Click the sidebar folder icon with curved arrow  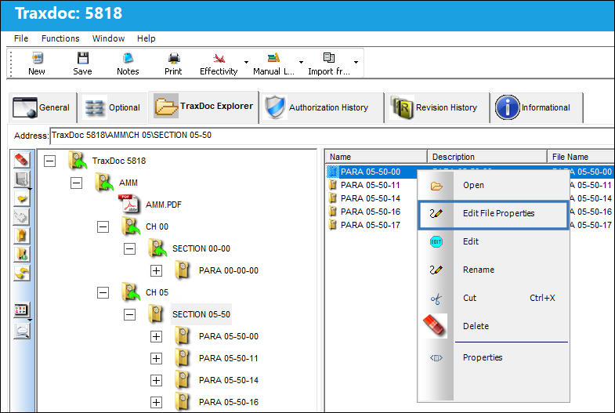22,273
